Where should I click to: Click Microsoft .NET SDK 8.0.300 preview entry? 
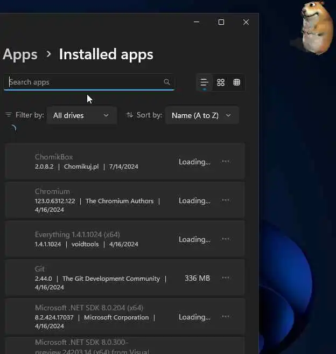(x=125, y=345)
